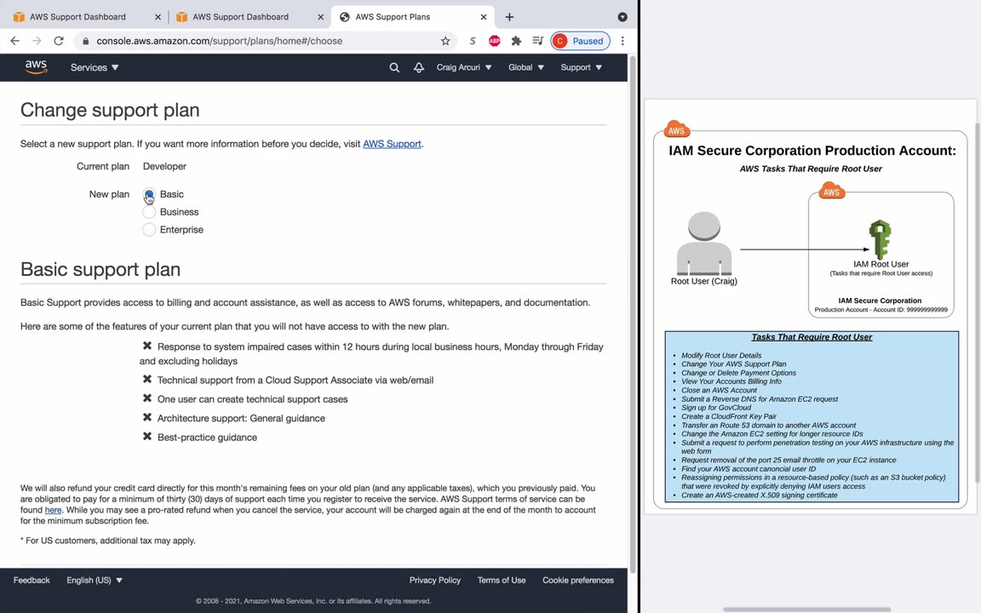
Task: Open Chrome three-dot menu
Action: click(x=622, y=41)
